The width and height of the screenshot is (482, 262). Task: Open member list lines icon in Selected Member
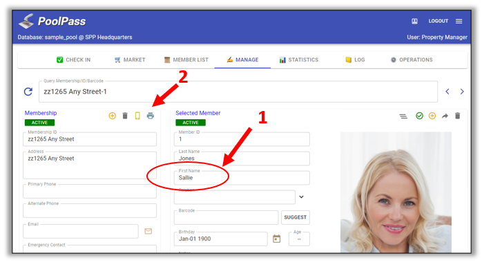pos(403,116)
